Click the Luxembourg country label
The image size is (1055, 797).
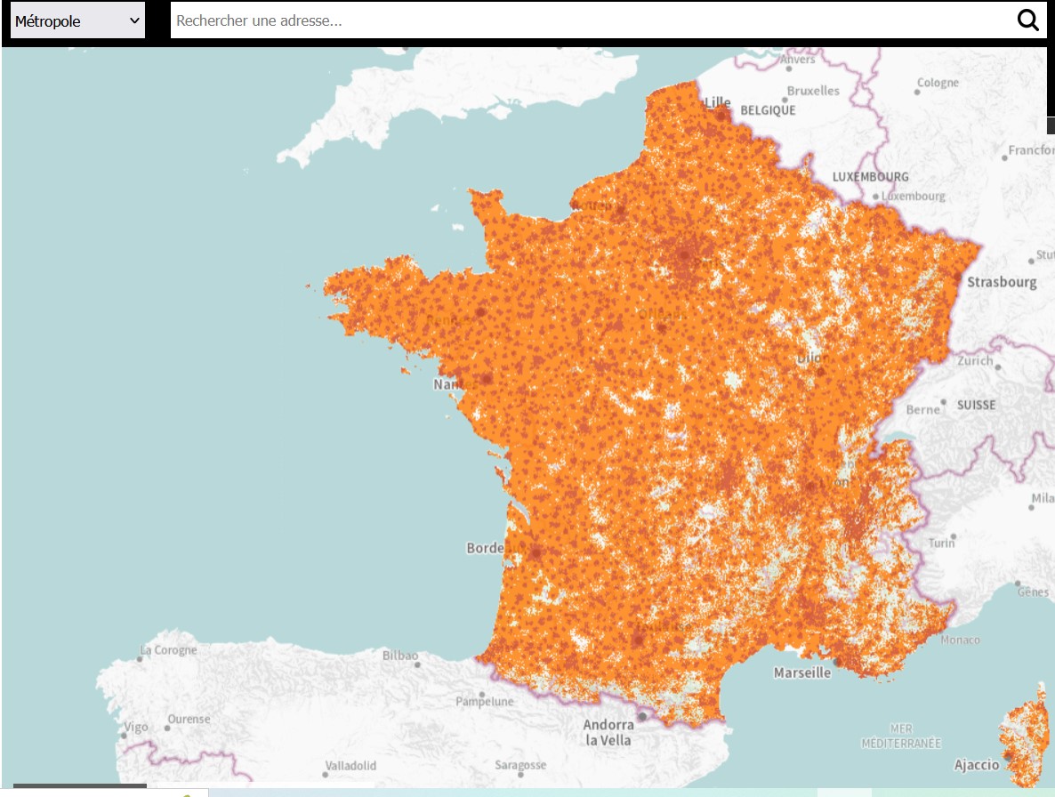pos(870,177)
